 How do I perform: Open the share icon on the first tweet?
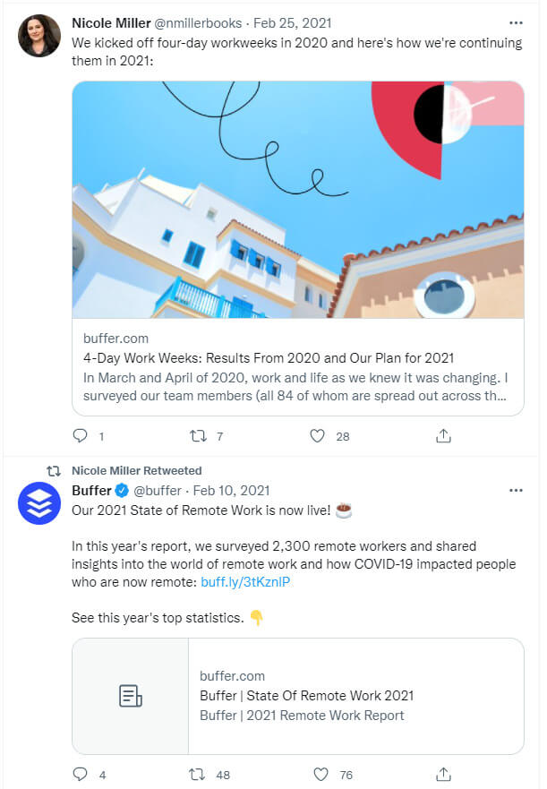point(443,435)
